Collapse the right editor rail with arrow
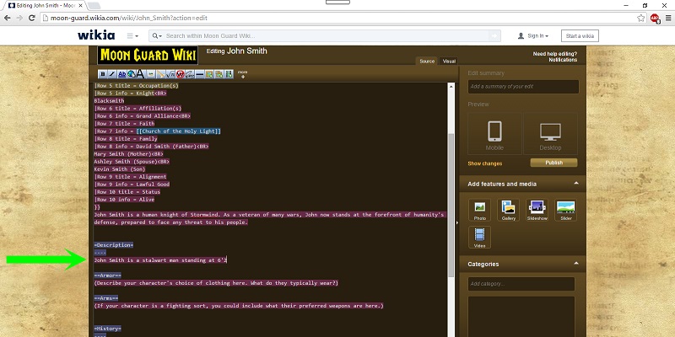The width and height of the screenshot is (675, 337). [456, 222]
